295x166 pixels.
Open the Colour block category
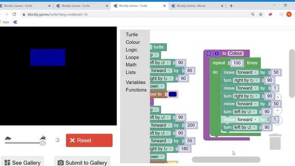[133, 42]
